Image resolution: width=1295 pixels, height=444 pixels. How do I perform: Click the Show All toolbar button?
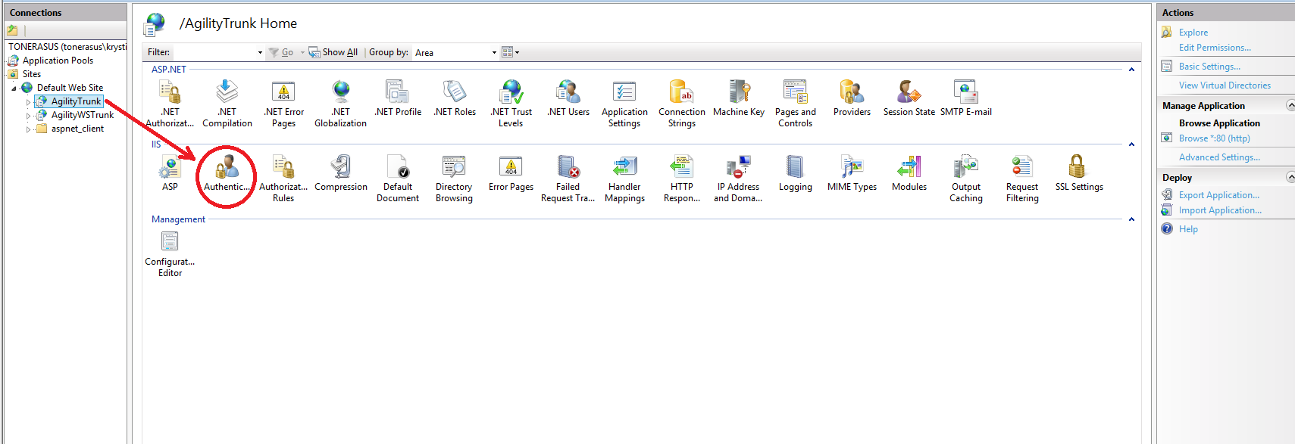(x=333, y=52)
